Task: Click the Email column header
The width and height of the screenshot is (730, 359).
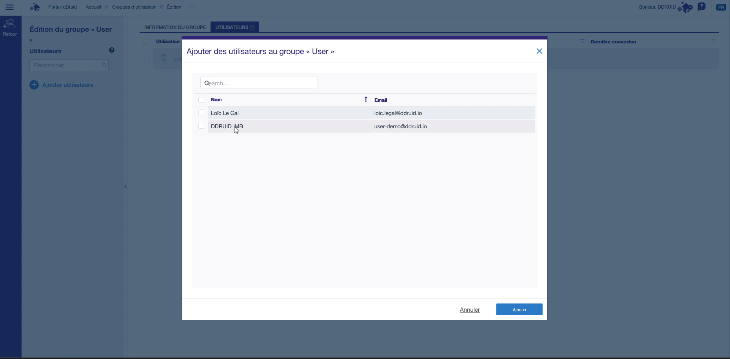Action: point(381,100)
